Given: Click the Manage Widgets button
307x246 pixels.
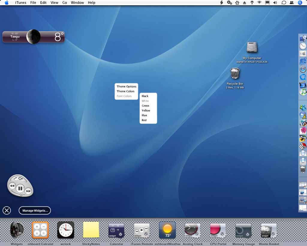Looking at the screenshot, I should coord(35,211).
